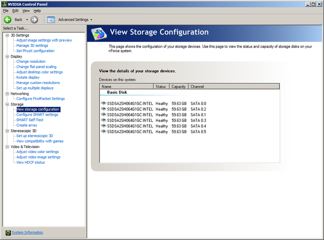Click disk icon for SATA 0.0 drive

(x=104, y=103)
